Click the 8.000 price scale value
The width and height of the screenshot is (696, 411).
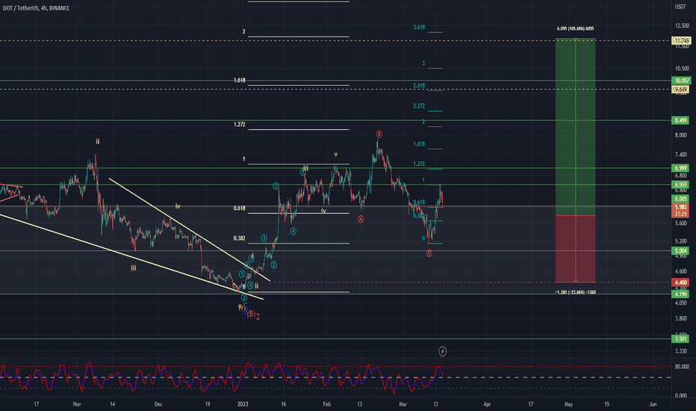[x=681, y=135]
